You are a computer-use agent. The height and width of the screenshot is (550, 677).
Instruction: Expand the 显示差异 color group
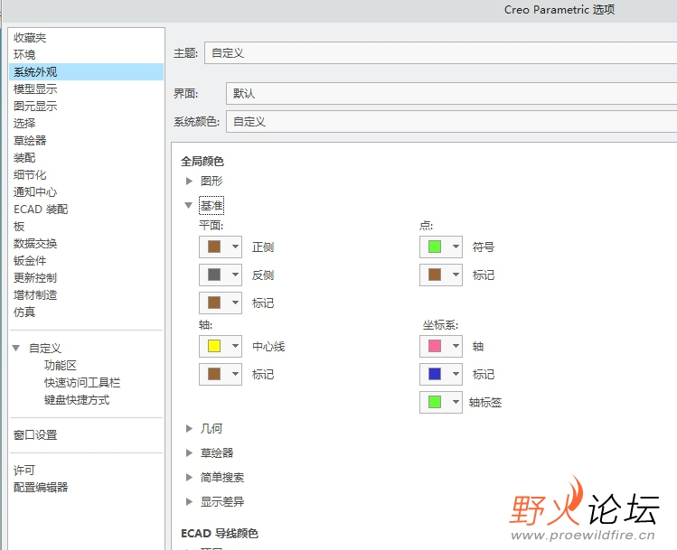(x=189, y=502)
